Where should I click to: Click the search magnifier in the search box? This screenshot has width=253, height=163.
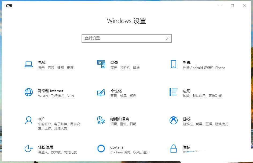pos(168,38)
